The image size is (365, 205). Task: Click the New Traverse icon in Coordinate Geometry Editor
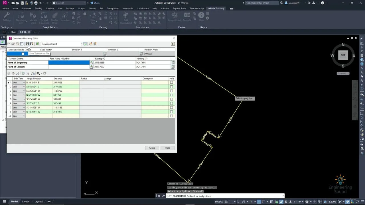click(x=9, y=44)
